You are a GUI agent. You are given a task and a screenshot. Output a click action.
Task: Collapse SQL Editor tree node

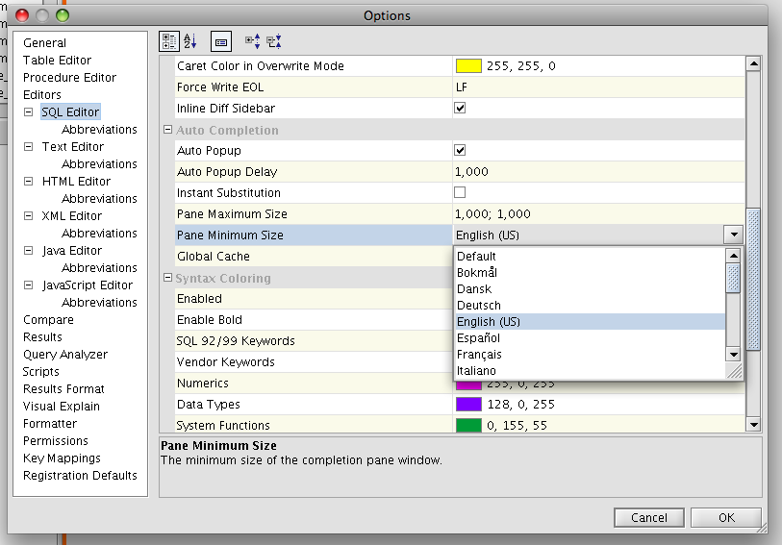click(29, 112)
